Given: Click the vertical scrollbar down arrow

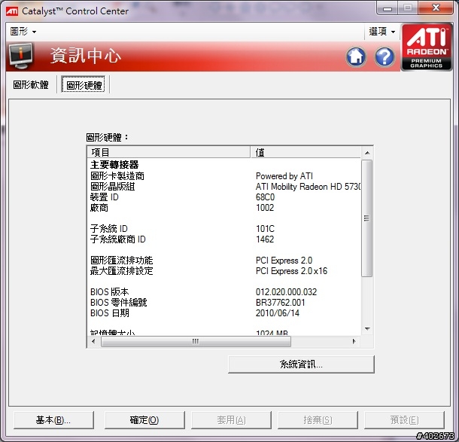Looking at the screenshot, I should (367, 329).
